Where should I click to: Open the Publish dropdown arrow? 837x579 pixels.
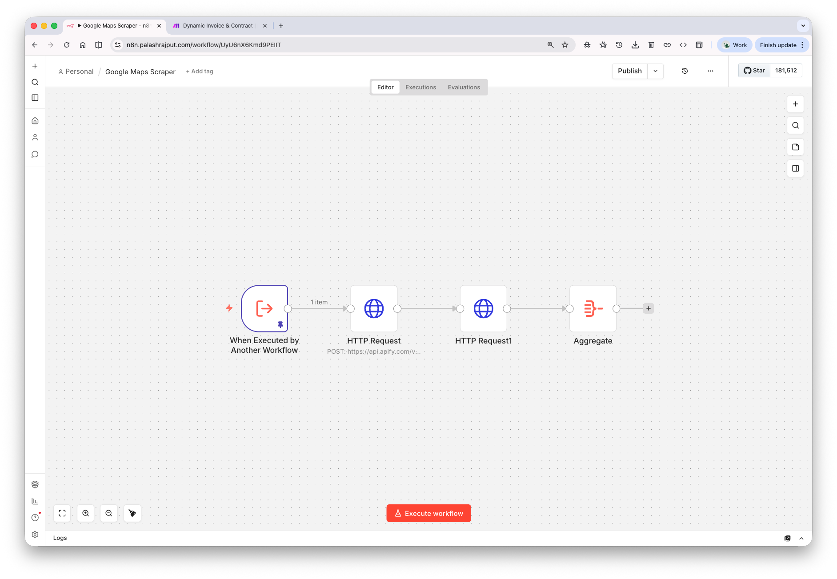click(655, 71)
